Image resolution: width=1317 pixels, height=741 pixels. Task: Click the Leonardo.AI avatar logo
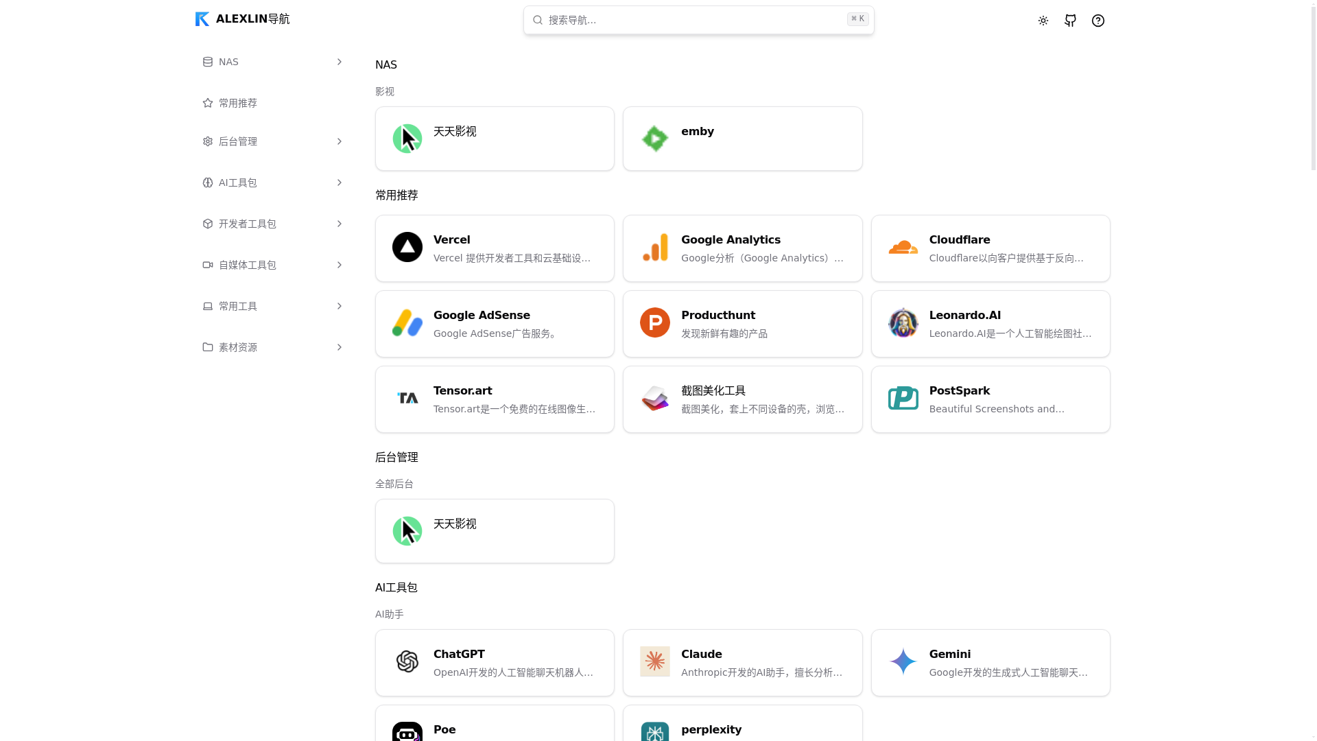[903, 322]
